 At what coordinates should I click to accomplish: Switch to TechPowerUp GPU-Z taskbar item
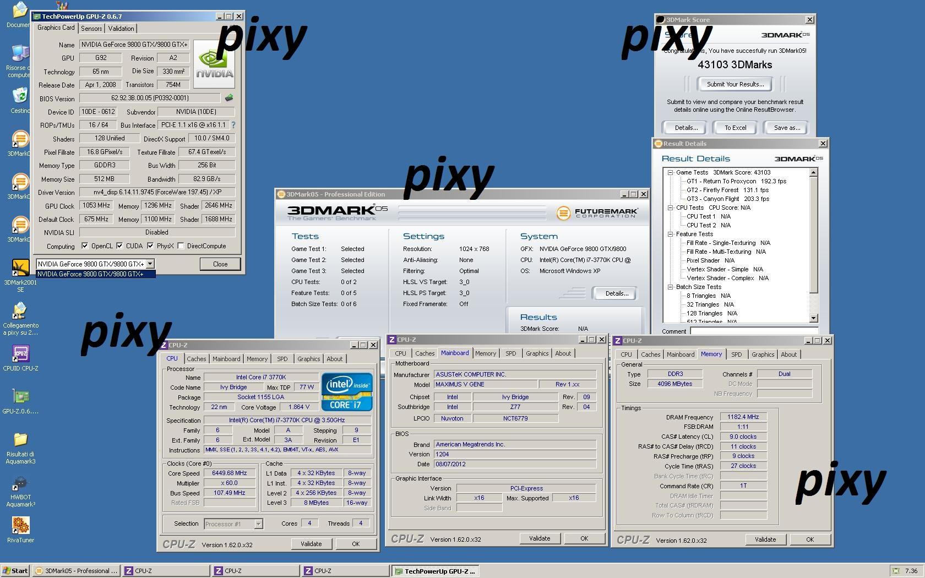point(435,571)
